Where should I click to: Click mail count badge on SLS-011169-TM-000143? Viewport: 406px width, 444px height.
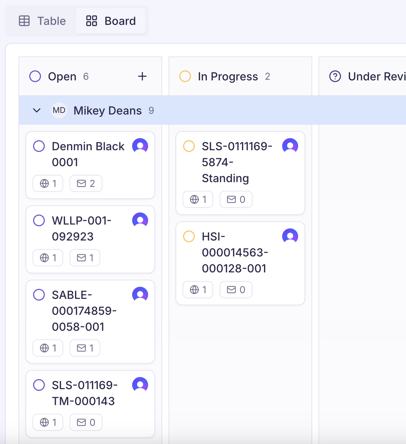point(86,422)
